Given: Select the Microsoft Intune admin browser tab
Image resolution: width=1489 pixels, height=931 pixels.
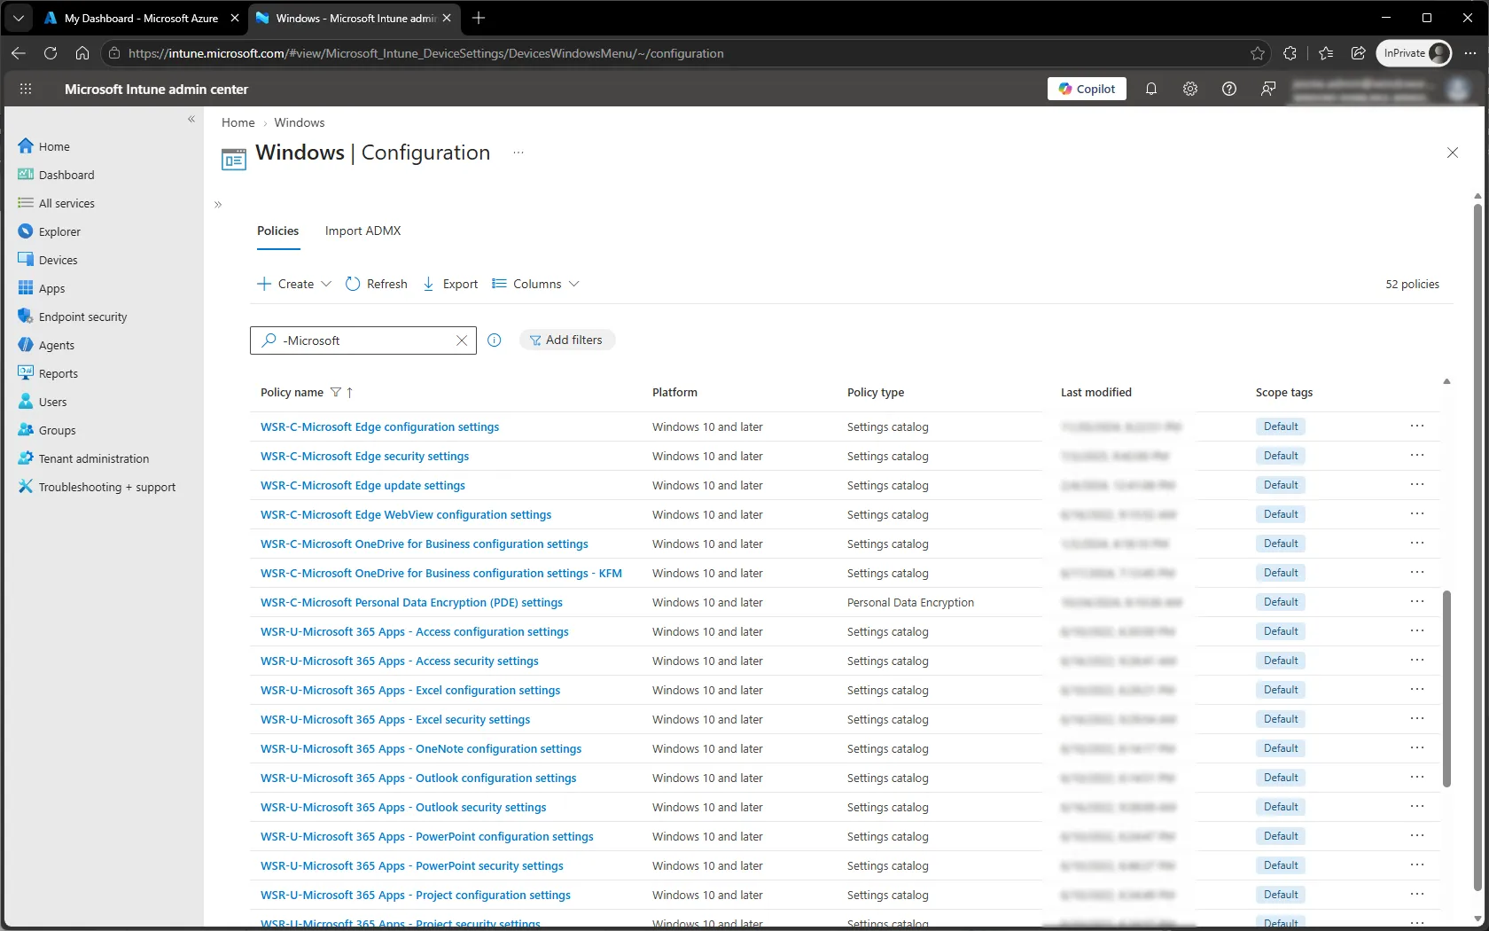Looking at the screenshot, I should pyautogui.click(x=354, y=18).
